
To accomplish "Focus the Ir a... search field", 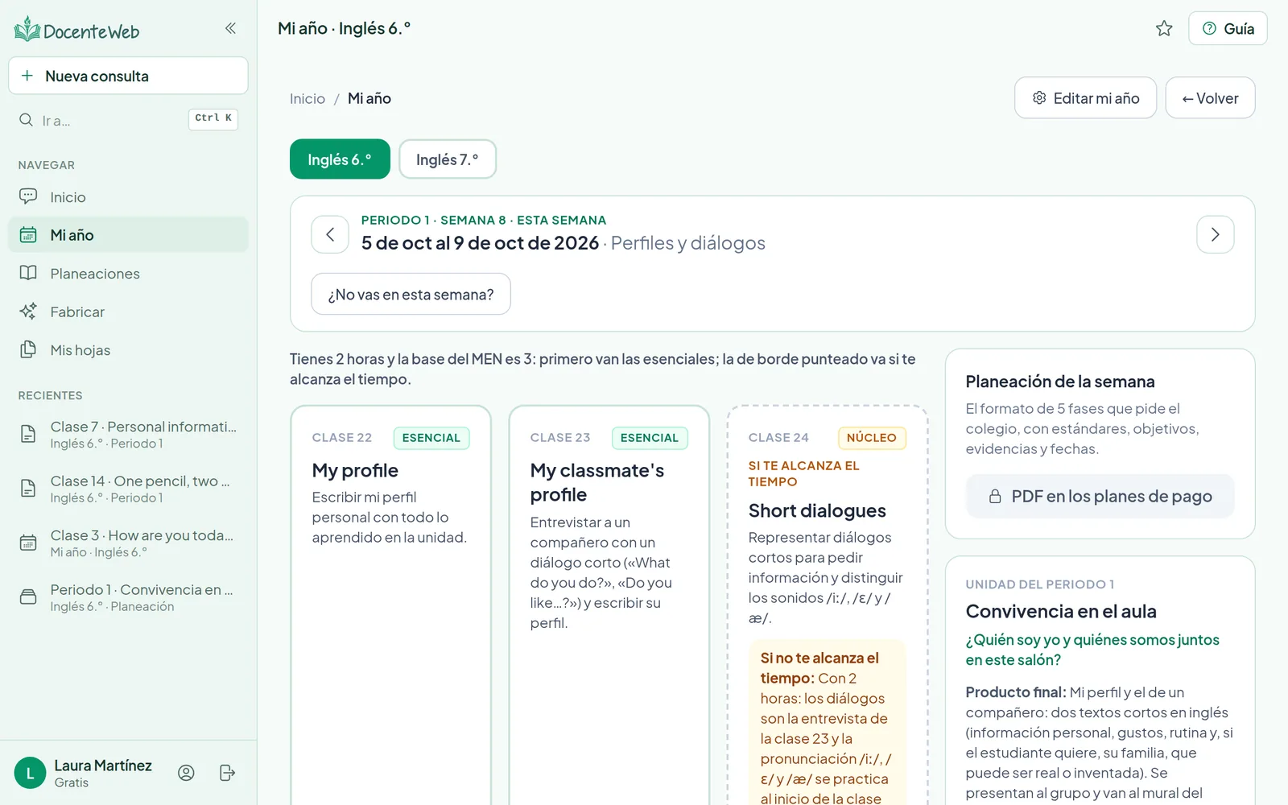I will click(x=128, y=120).
